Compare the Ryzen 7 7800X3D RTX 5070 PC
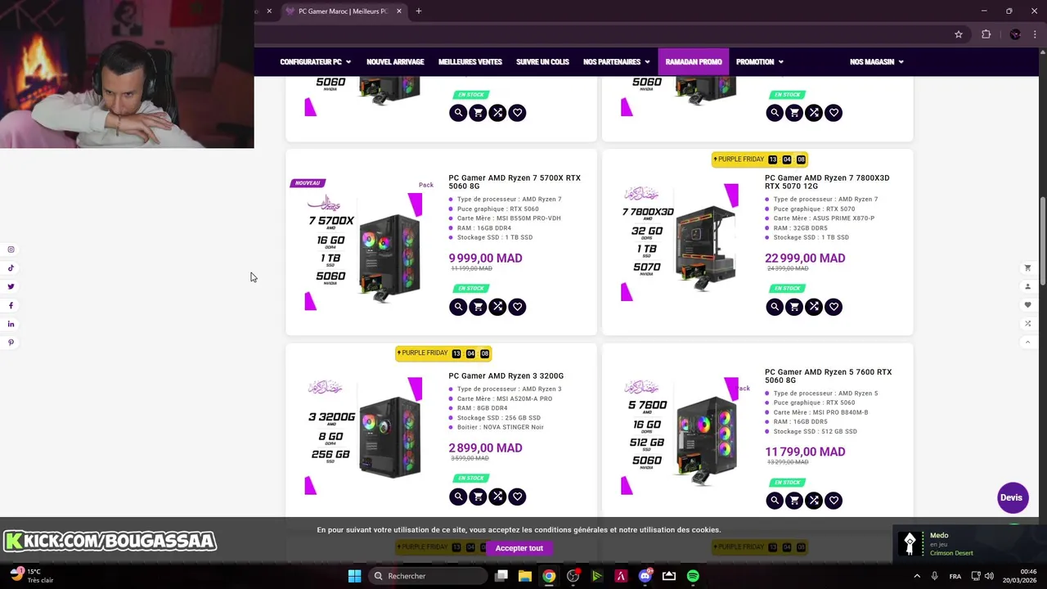1047x589 pixels. coord(814,307)
